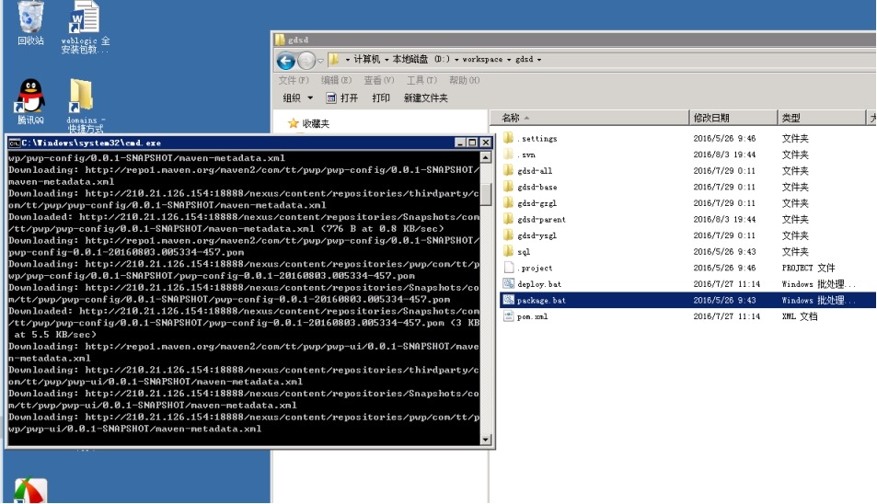Close the cmd.exe window
Image resolution: width=877 pixels, height=504 pixels.
(x=486, y=143)
